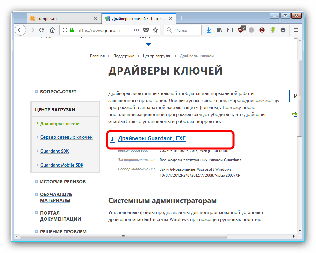
Task: Open a new browser tab
Action: [x=182, y=18]
